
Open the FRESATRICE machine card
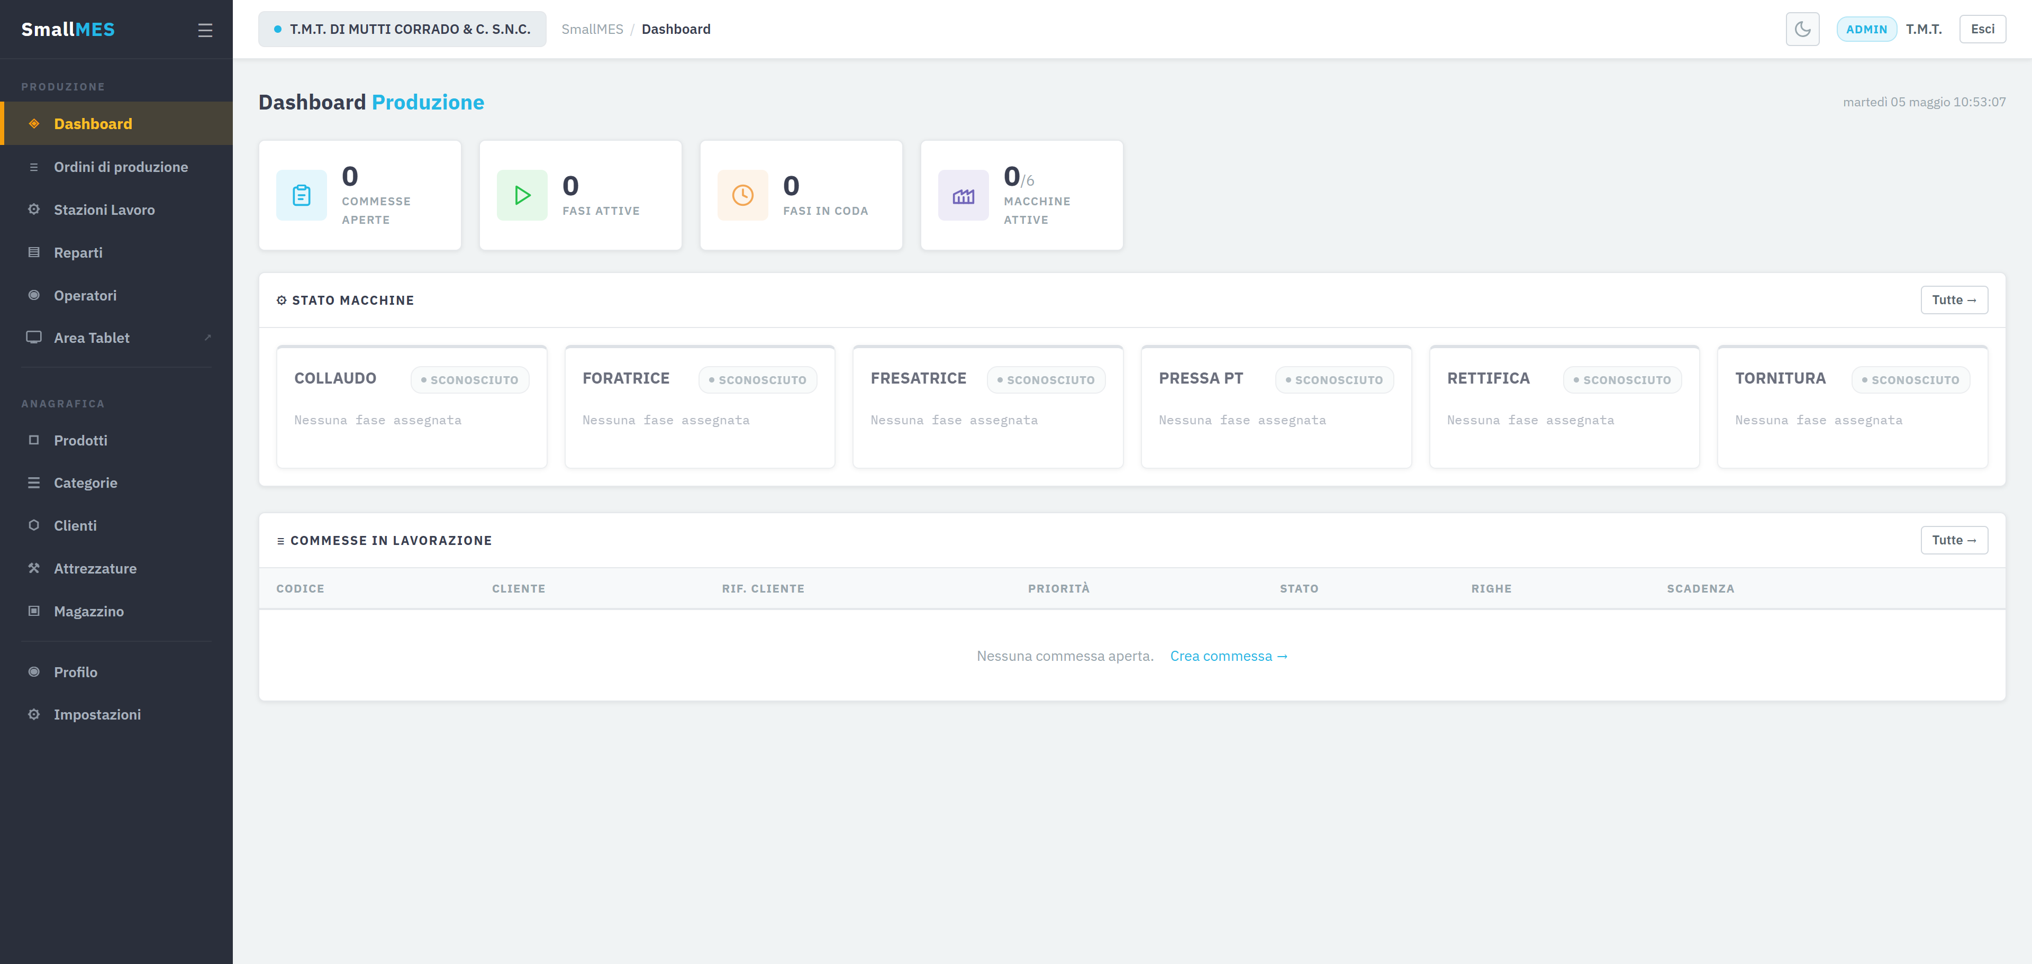[x=987, y=407]
